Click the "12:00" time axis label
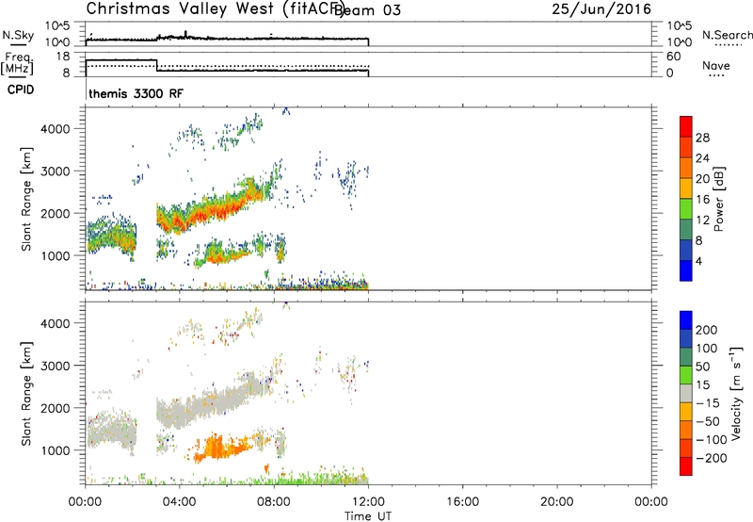Screen dimensions: 753x522 tap(368, 502)
